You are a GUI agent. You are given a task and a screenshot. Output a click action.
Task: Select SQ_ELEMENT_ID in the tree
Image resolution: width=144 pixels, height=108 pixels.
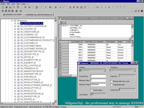tap(28, 63)
